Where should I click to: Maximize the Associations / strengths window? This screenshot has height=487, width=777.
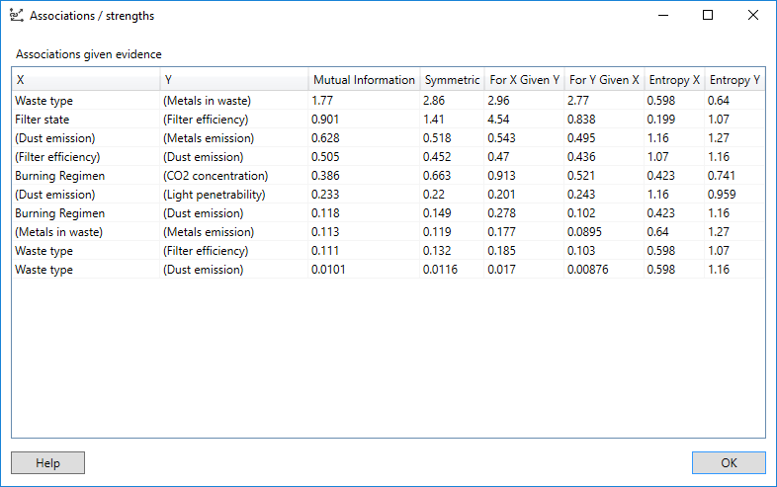point(708,16)
